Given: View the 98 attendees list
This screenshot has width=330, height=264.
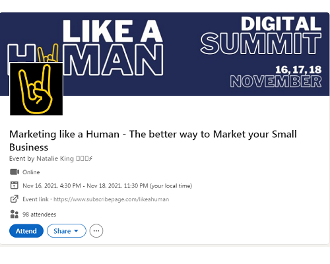Looking at the screenshot, I should click(x=40, y=214).
